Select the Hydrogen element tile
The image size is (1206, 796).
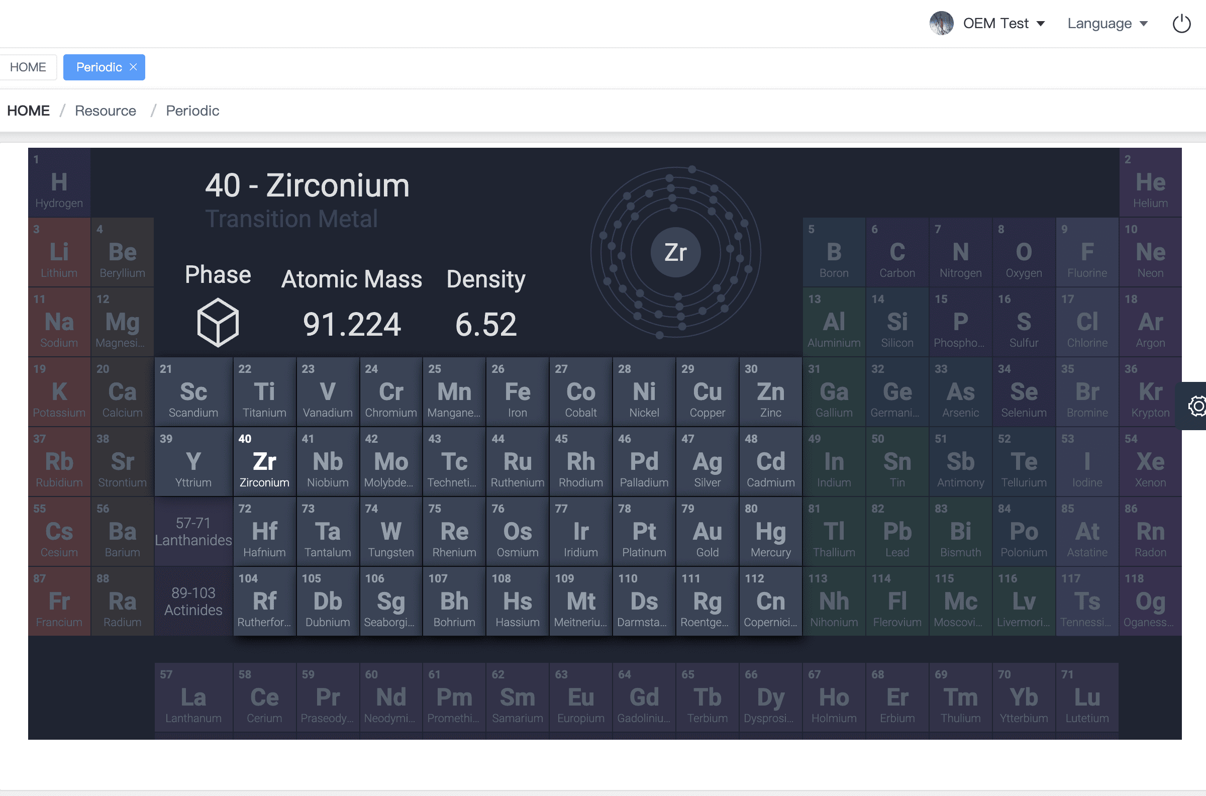pyautogui.click(x=59, y=182)
